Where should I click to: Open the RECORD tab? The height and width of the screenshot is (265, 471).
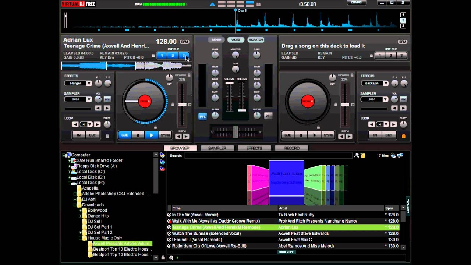point(292,148)
